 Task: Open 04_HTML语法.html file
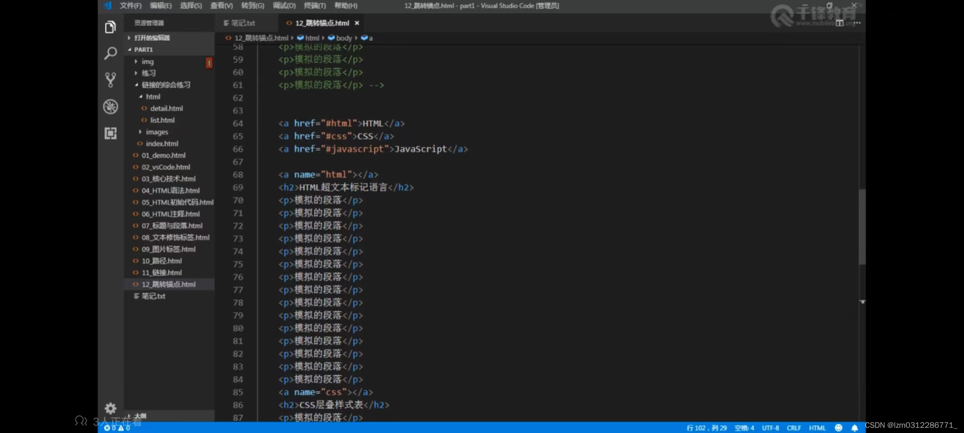170,190
